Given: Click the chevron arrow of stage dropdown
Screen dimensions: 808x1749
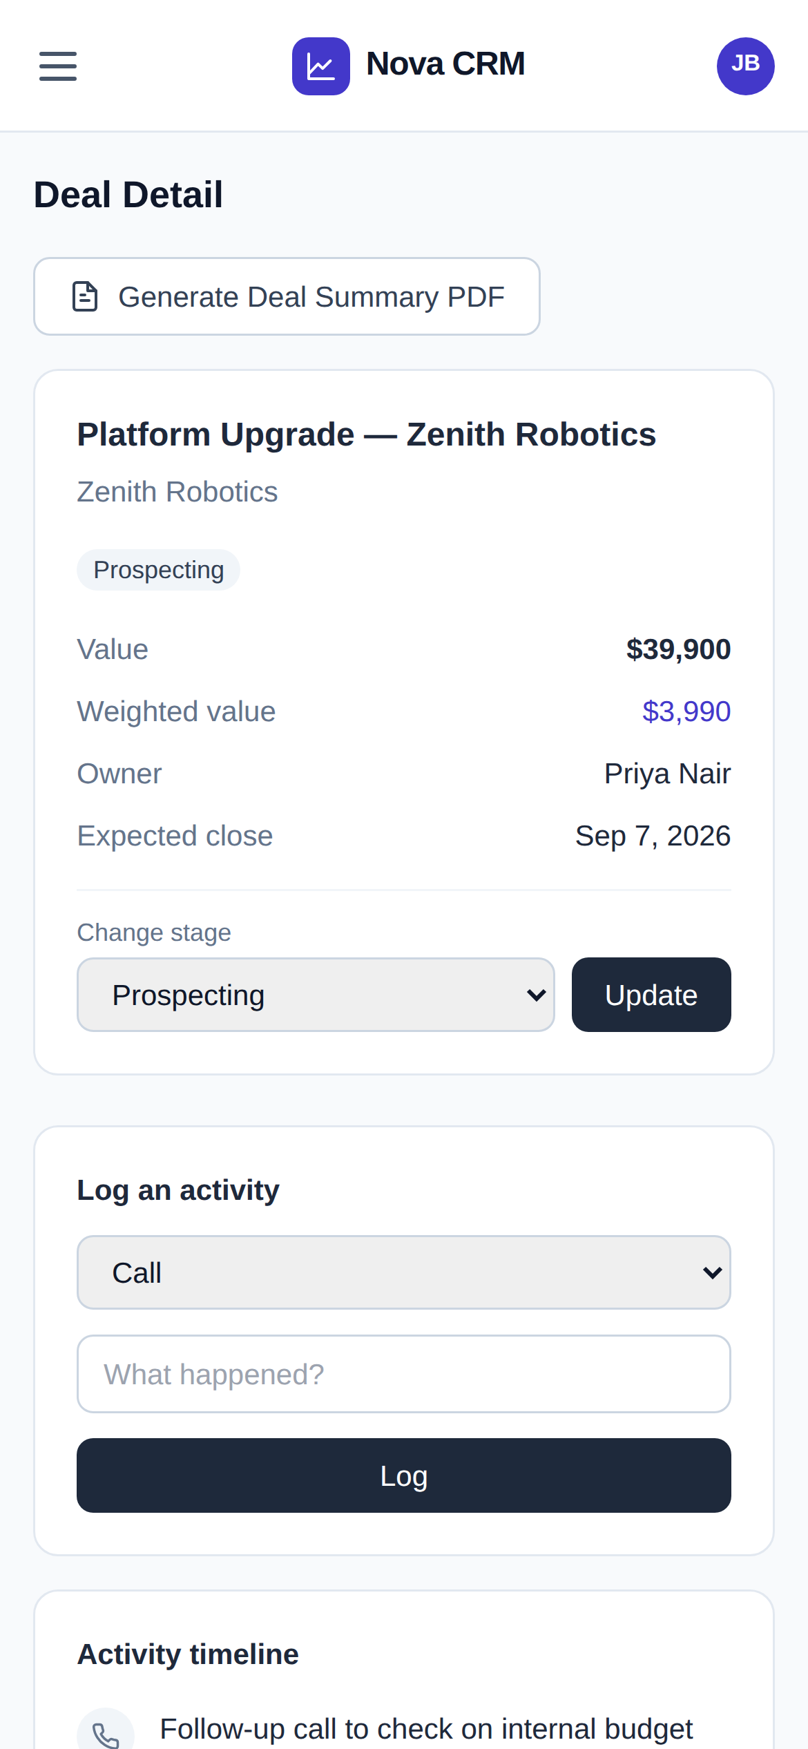Looking at the screenshot, I should (536, 995).
